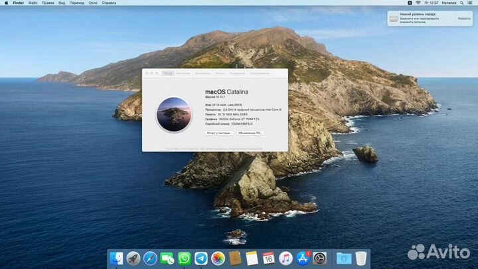Open Telegram in the Dock
Image resolution: width=478 pixels, height=269 pixels.
(x=201, y=258)
